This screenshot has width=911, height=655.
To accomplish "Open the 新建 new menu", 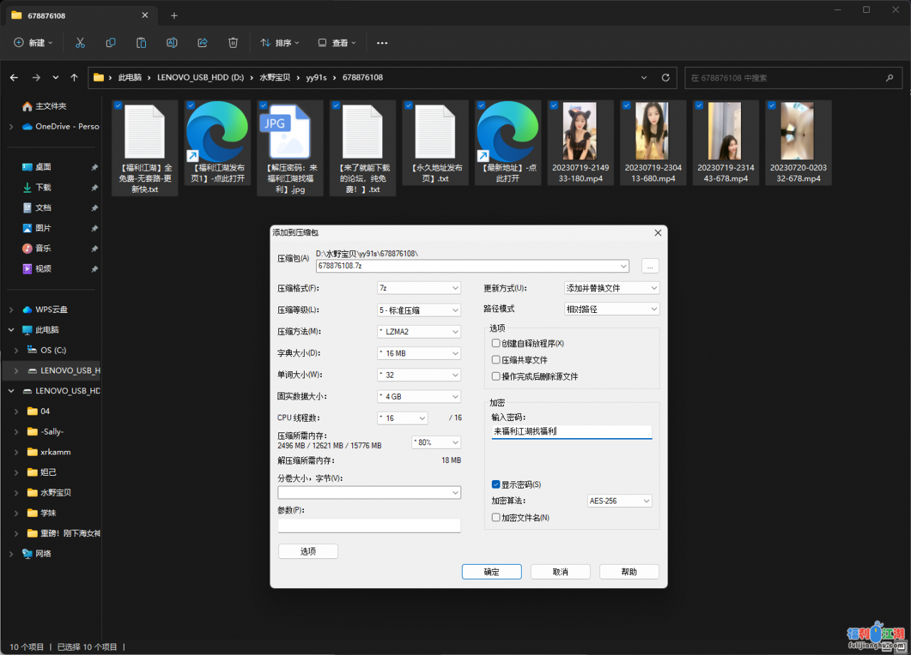I will (34, 43).
